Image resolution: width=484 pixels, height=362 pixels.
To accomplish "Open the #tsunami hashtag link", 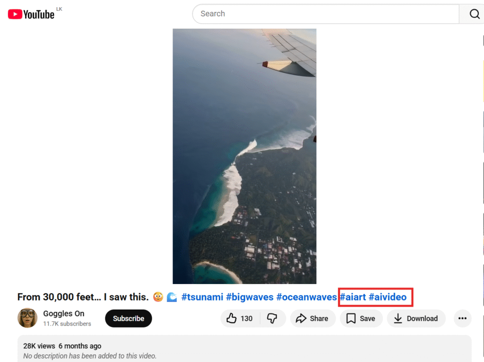I will tap(202, 297).
